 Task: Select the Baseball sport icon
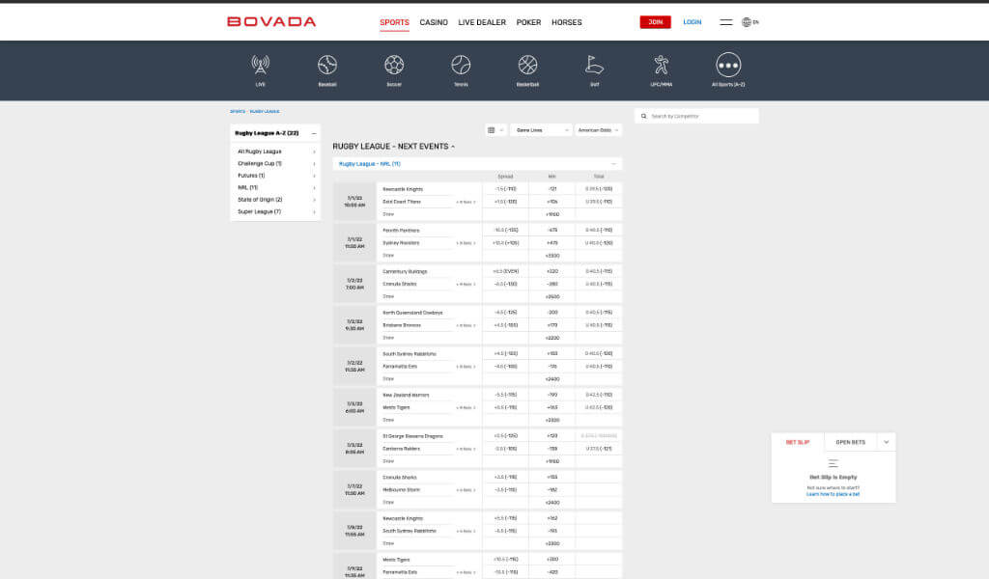tap(327, 65)
